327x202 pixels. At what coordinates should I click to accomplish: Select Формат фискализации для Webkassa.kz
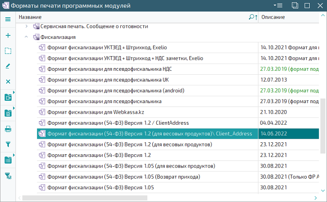click(101, 112)
